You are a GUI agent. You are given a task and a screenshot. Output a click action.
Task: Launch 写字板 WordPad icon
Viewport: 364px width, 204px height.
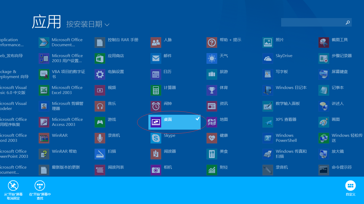point(268,74)
